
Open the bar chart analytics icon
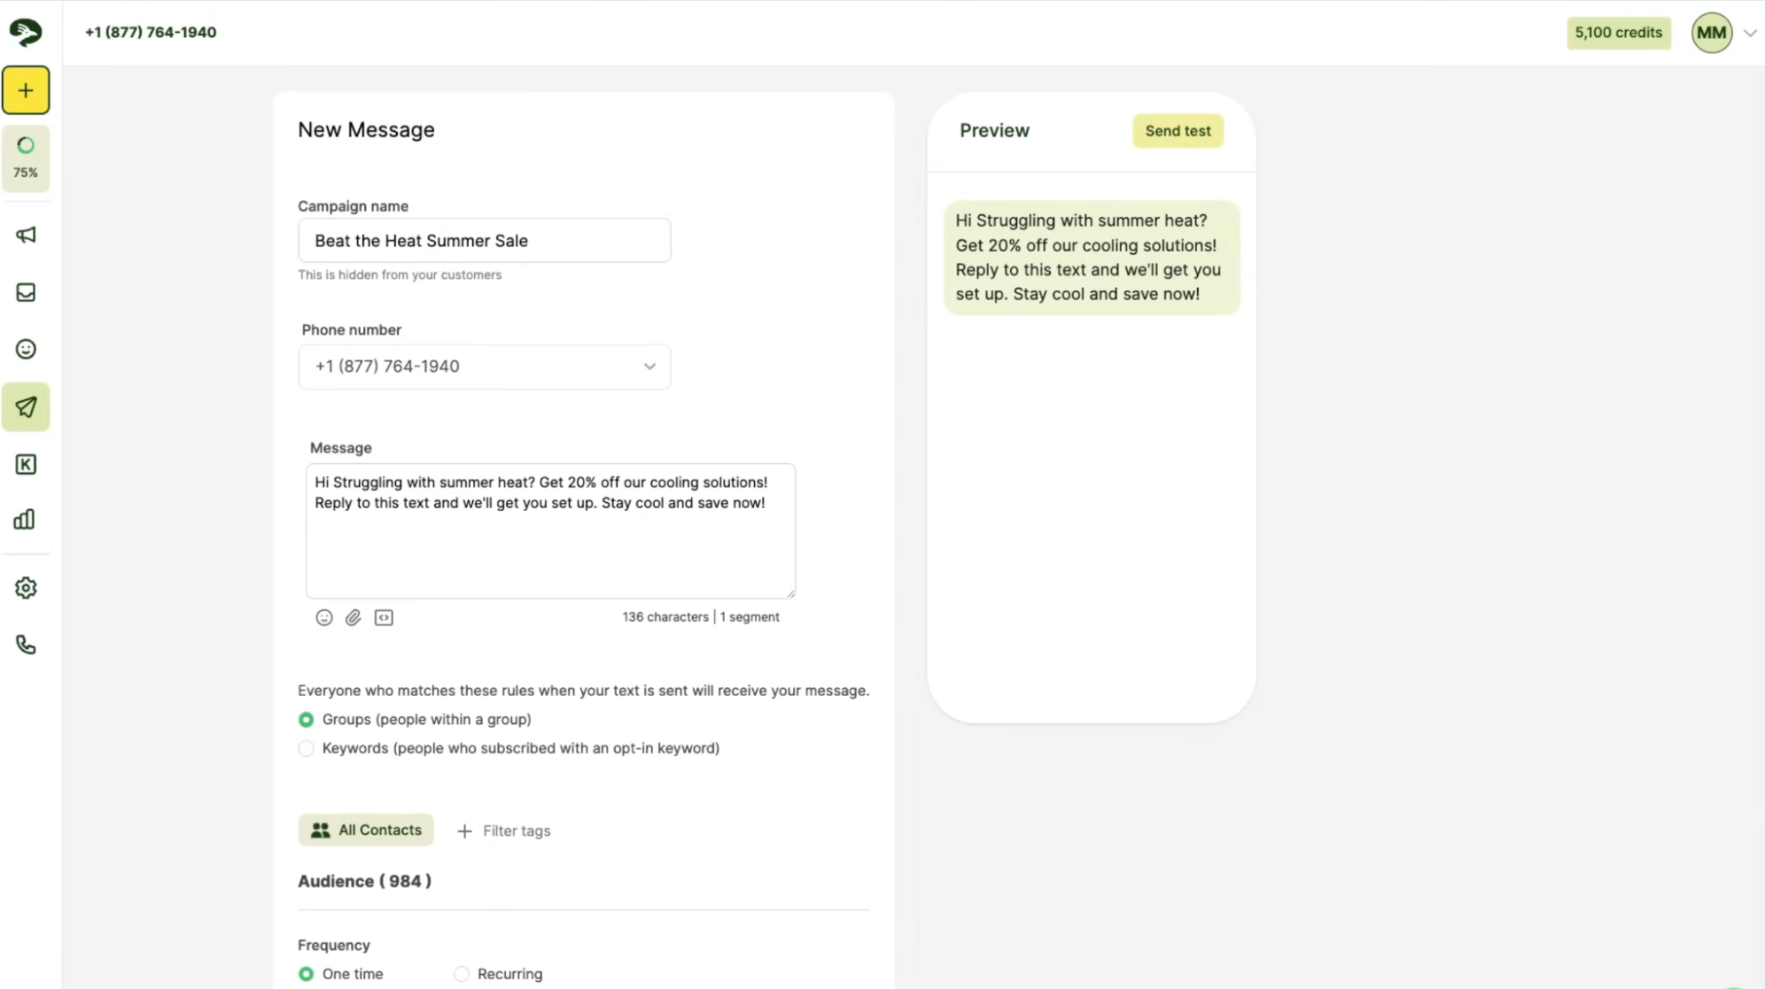[26, 520]
